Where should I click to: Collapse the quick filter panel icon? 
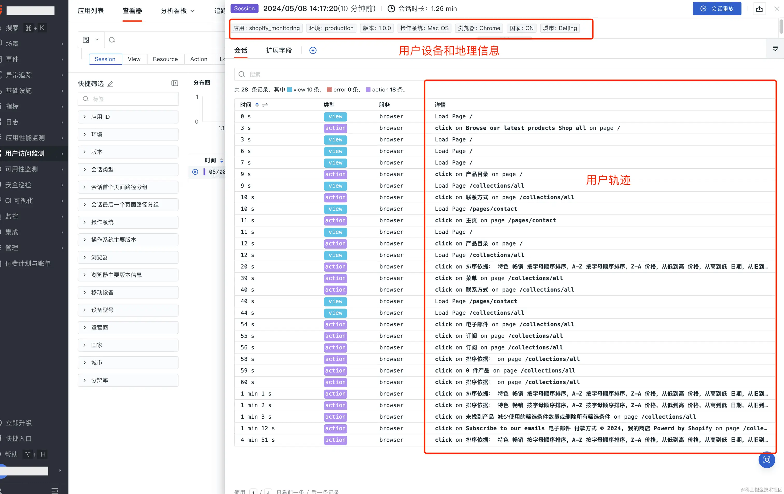(x=174, y=84)
